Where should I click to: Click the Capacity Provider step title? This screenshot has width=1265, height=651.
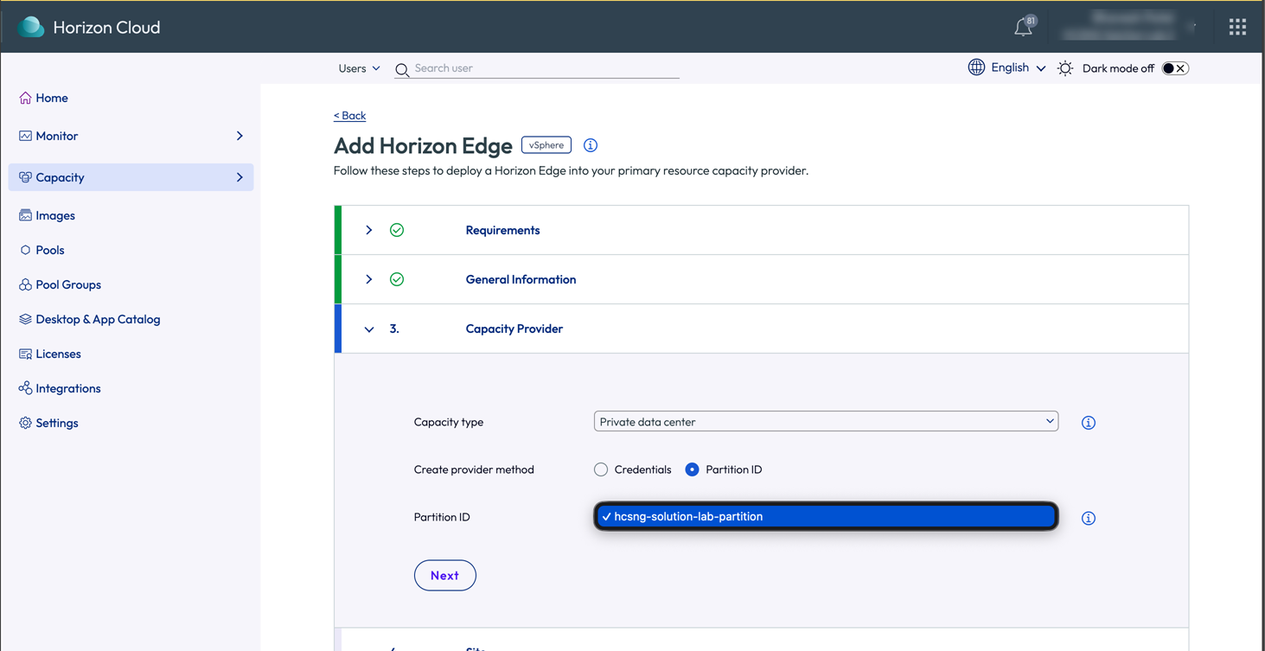click(514, 329)
